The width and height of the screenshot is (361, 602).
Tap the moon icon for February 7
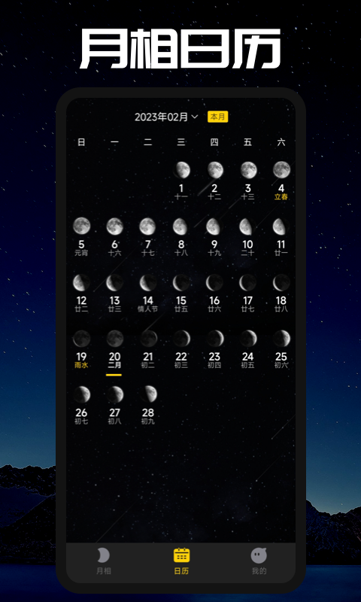pyautogui.click(x=148, y=227)
